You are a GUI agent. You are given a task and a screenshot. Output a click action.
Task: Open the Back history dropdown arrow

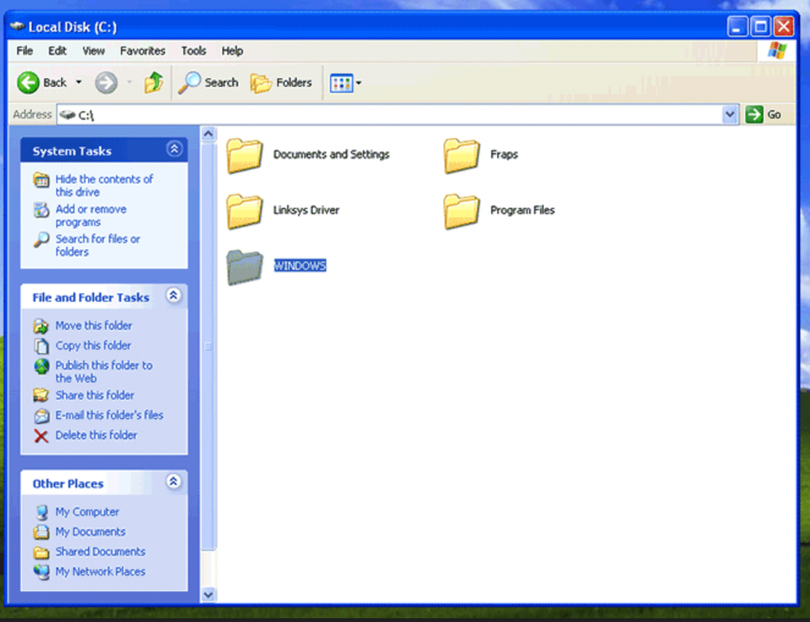tap(79, 83)
